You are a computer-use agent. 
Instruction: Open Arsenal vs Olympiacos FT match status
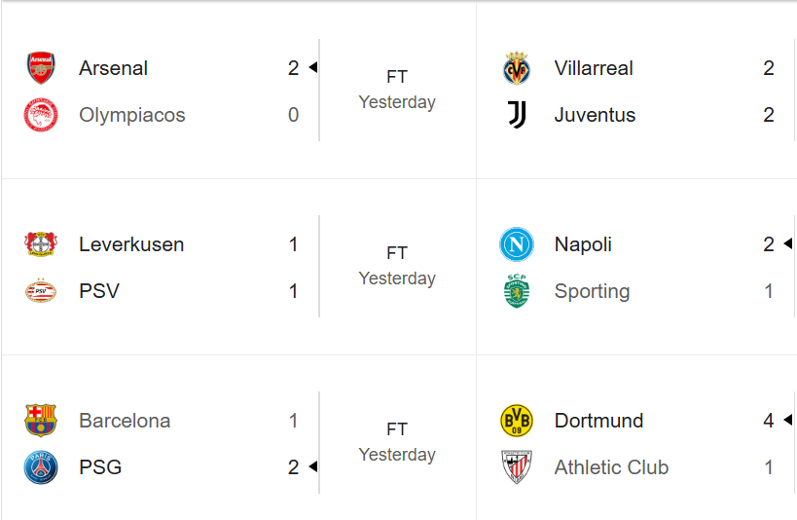[x=397, y=78]
